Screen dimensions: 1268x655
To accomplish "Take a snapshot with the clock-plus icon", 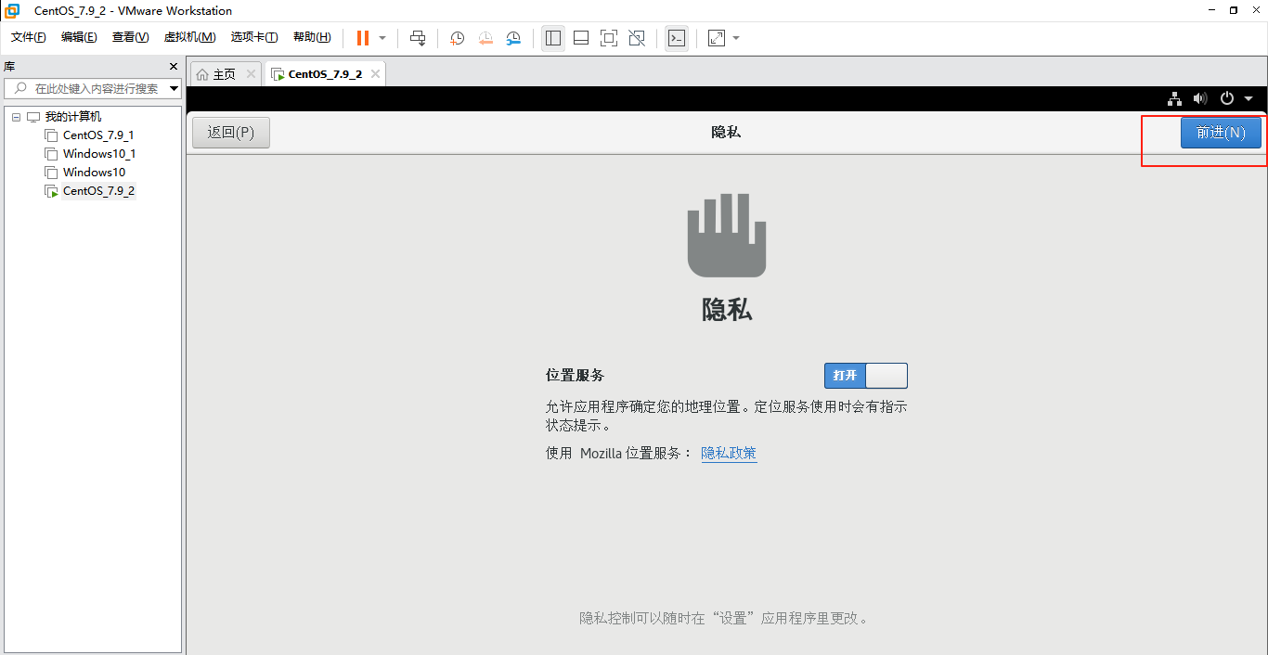I will [x=458, y=38].
